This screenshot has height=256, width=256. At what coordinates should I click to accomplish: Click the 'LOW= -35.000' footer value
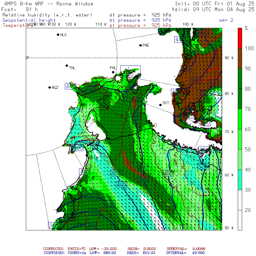coord(103,249)
